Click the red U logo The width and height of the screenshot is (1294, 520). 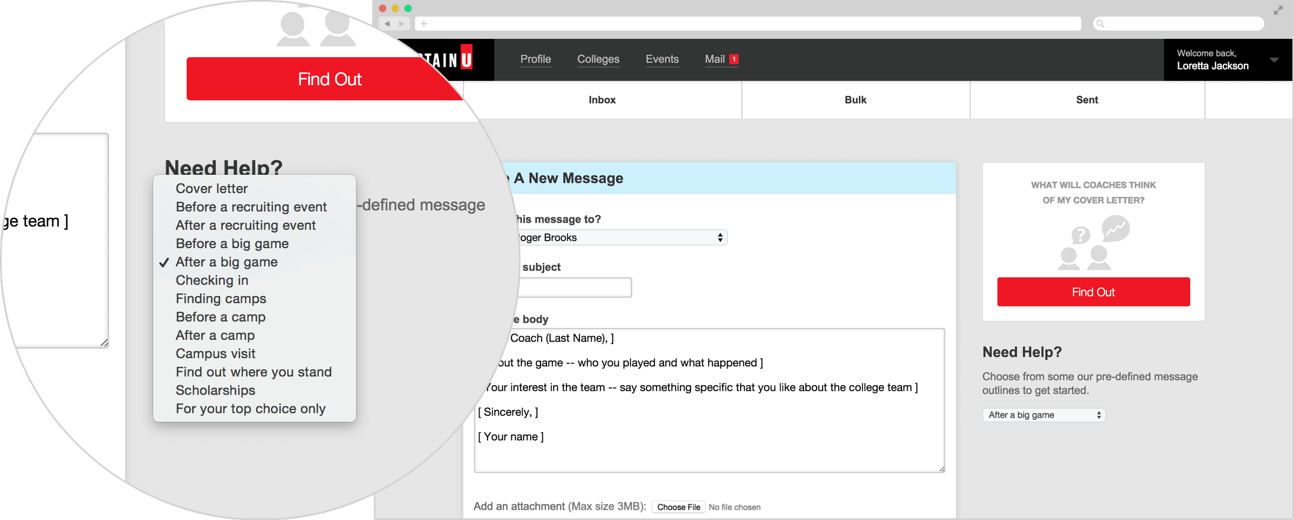point(466,58)
